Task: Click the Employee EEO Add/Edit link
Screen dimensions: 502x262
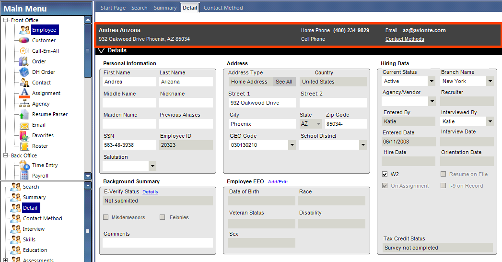Action: (278, 181)
